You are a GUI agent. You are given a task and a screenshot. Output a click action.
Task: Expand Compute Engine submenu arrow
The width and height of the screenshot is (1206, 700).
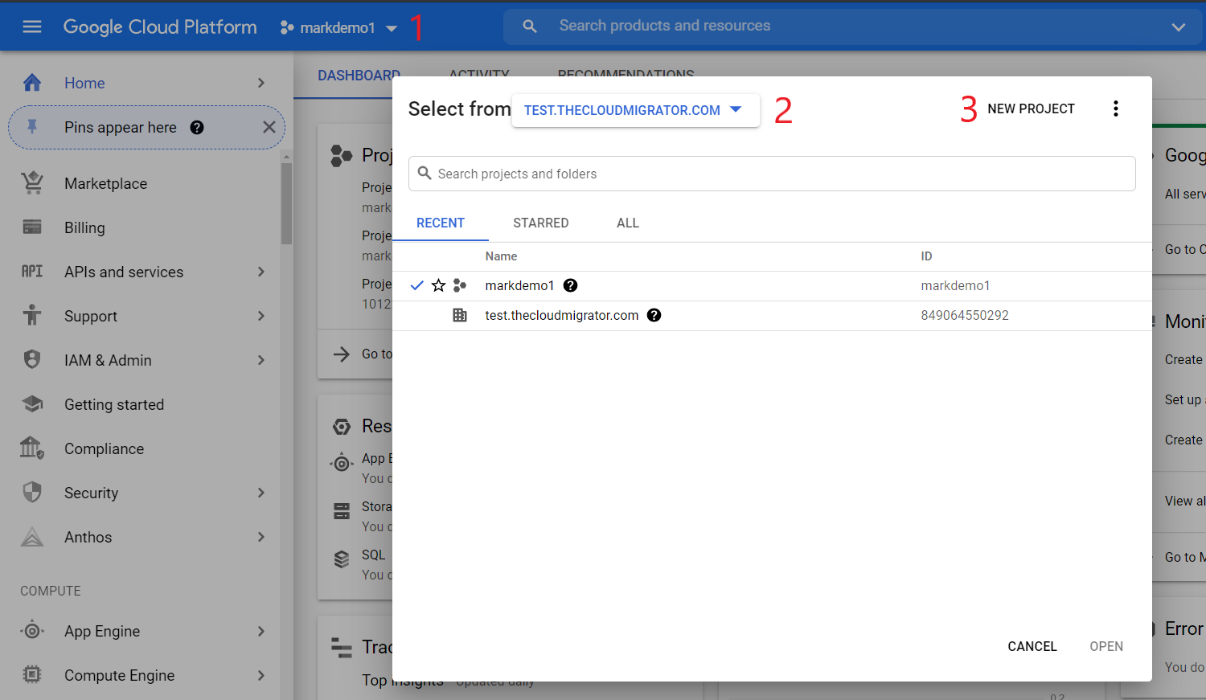coord(261,675)
